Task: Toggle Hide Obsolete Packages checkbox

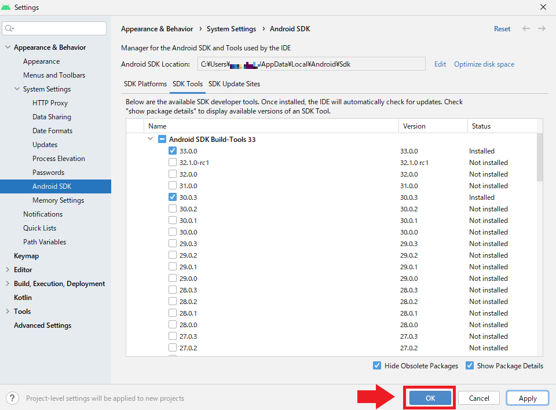Action: click(x=377, y=365)
